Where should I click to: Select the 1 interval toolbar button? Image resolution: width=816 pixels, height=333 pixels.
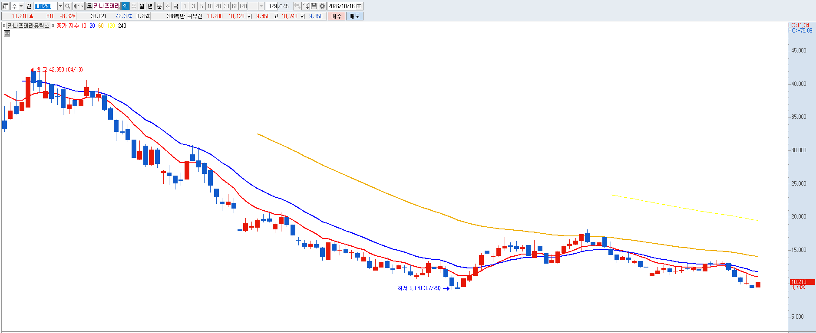click(185, 6)
